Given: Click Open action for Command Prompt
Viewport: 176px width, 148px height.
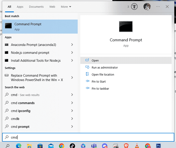Looking at the screenshot, I should point(126,60).
